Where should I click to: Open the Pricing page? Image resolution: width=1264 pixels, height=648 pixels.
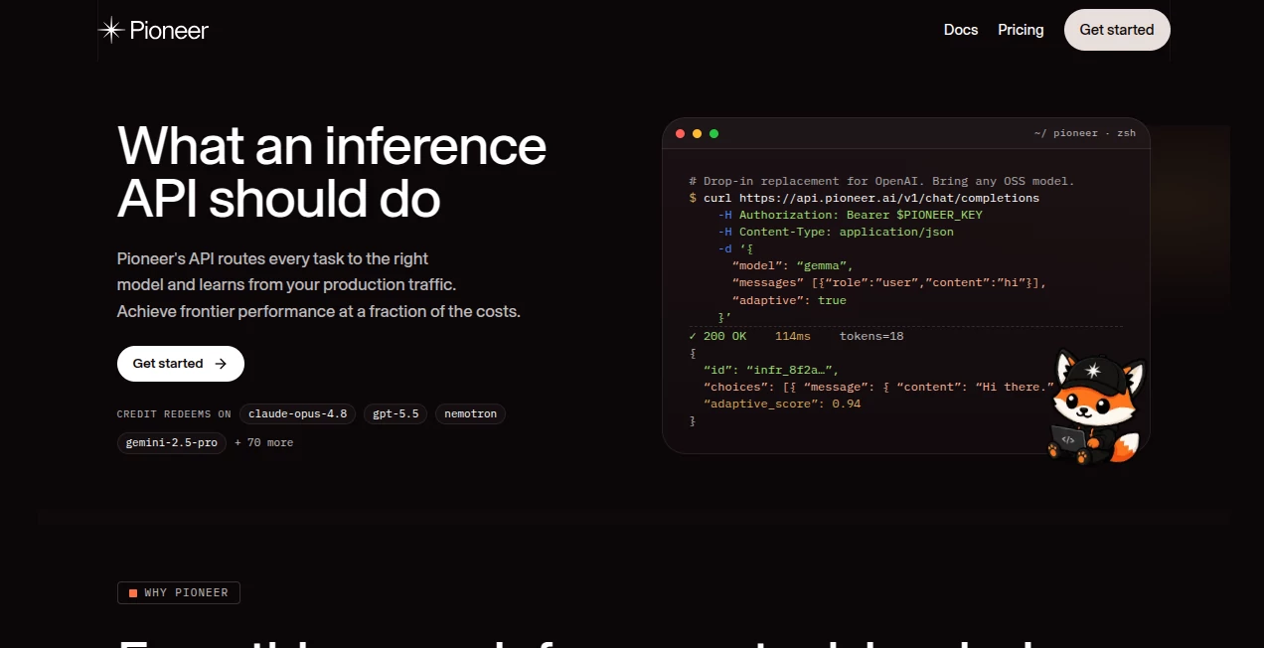(x=1021, y=30)
